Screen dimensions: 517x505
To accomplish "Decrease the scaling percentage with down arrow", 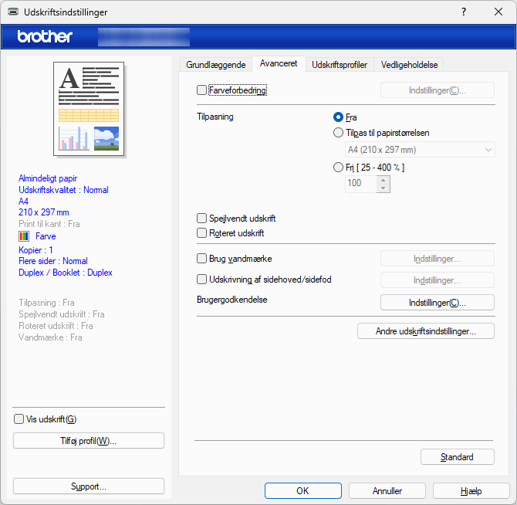I will pos(384,188).
